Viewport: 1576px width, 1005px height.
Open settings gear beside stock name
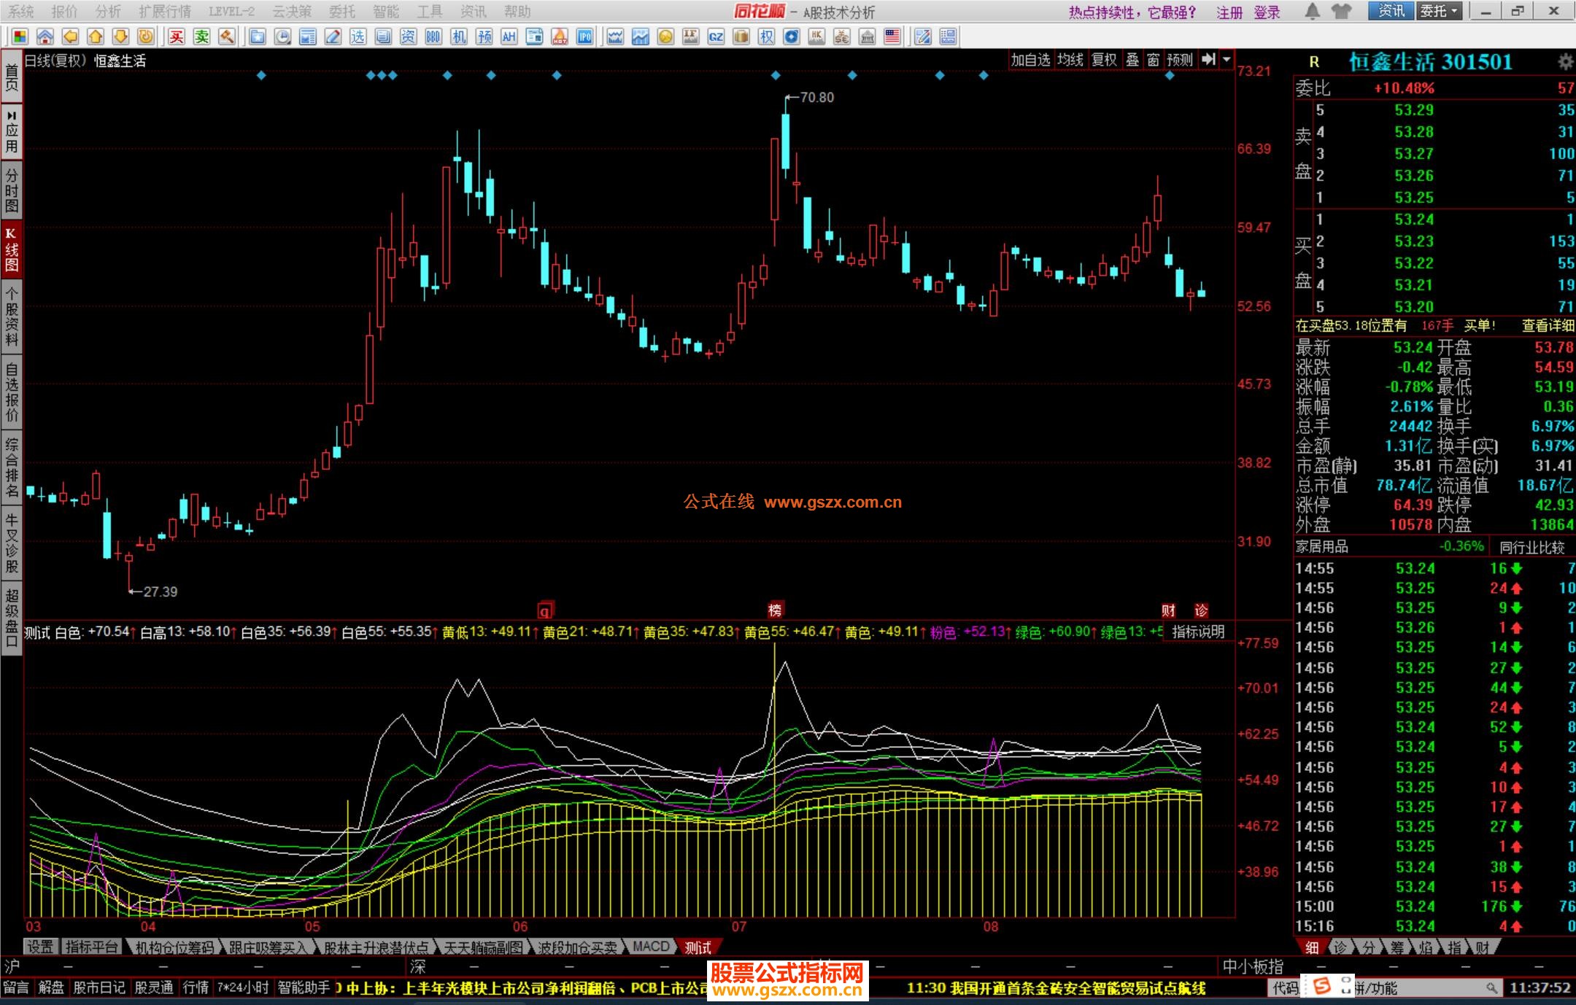coord(1565,62)
